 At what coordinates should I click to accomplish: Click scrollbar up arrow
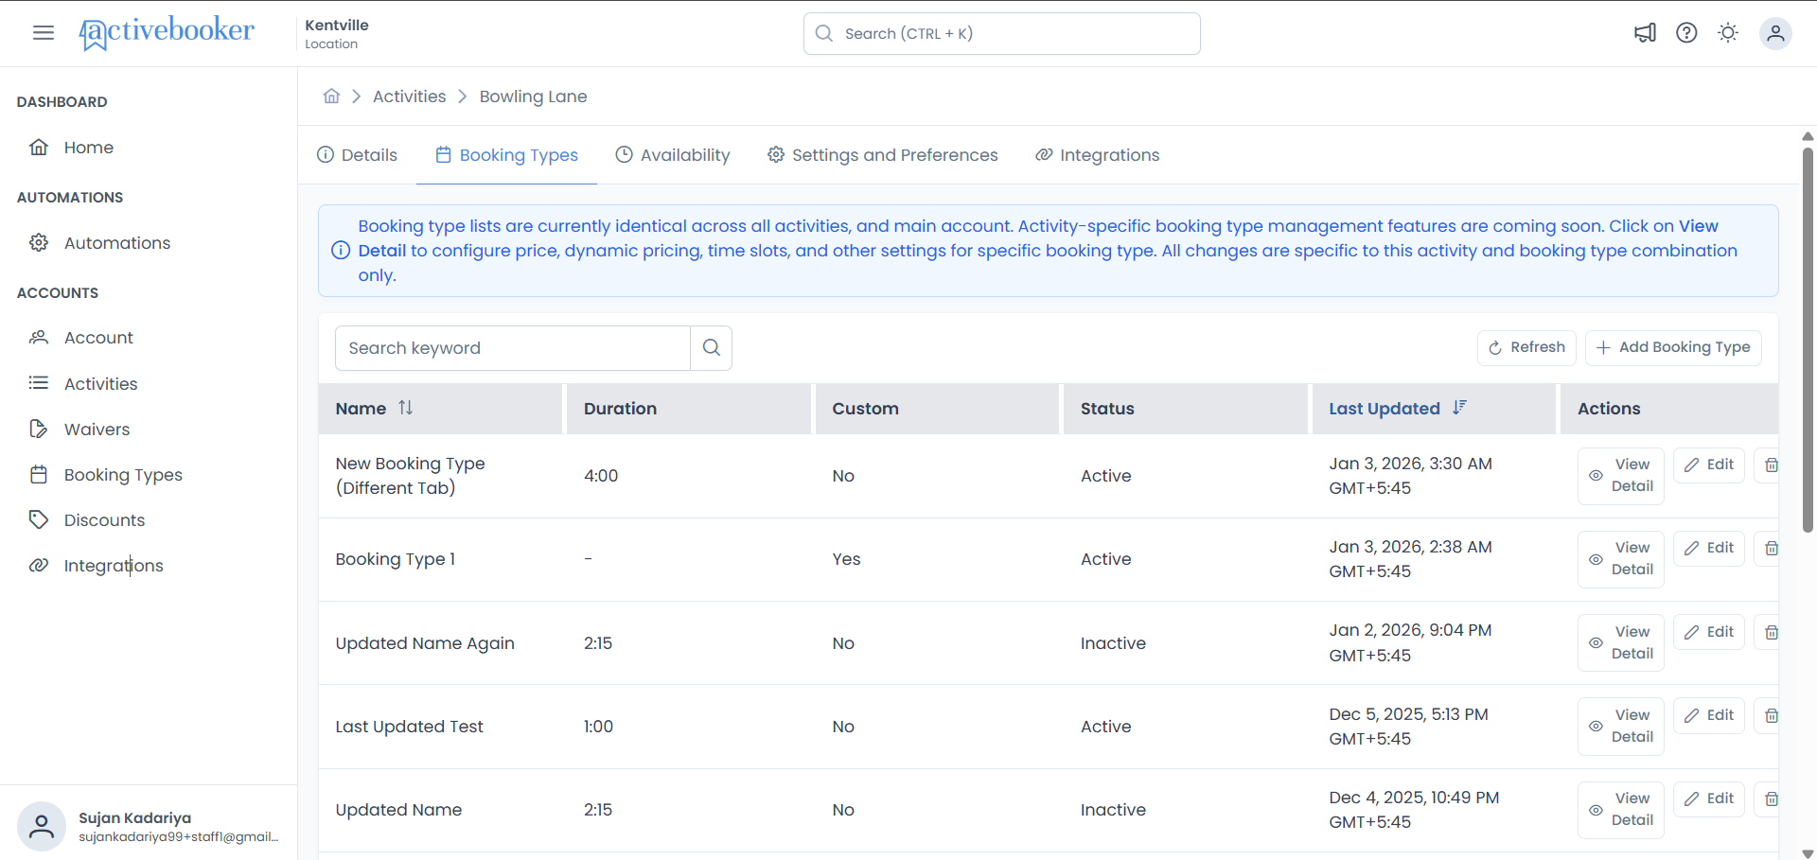point(1808,136)
